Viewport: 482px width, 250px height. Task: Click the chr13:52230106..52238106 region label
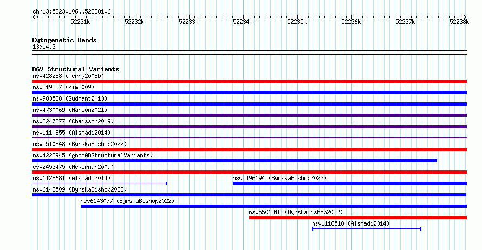coord(71,11)
